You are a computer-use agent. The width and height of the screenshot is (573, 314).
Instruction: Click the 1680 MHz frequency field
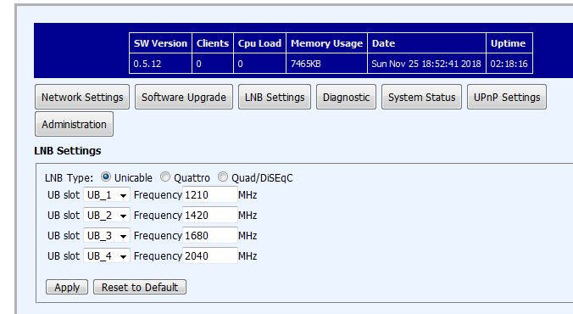tap(210, 235)
